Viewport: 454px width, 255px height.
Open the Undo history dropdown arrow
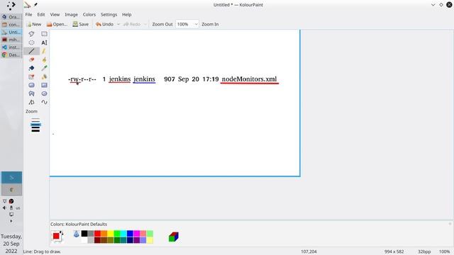tap(118, 24)
